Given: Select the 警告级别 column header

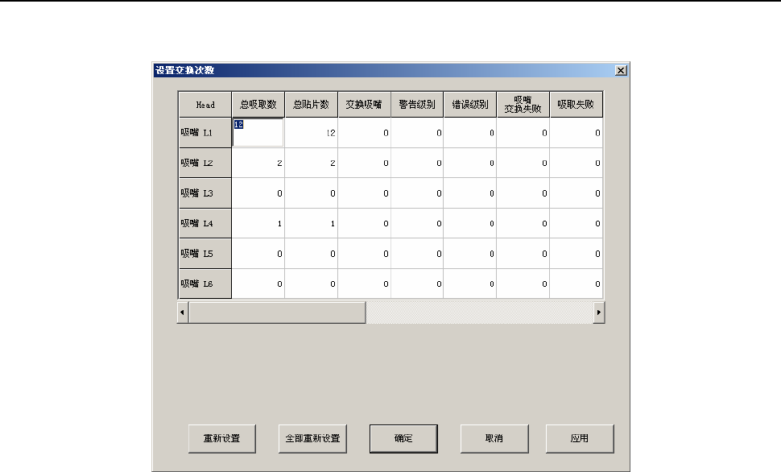Looking at the screenshot, I should pyautogui.click(x=417, y=105).
